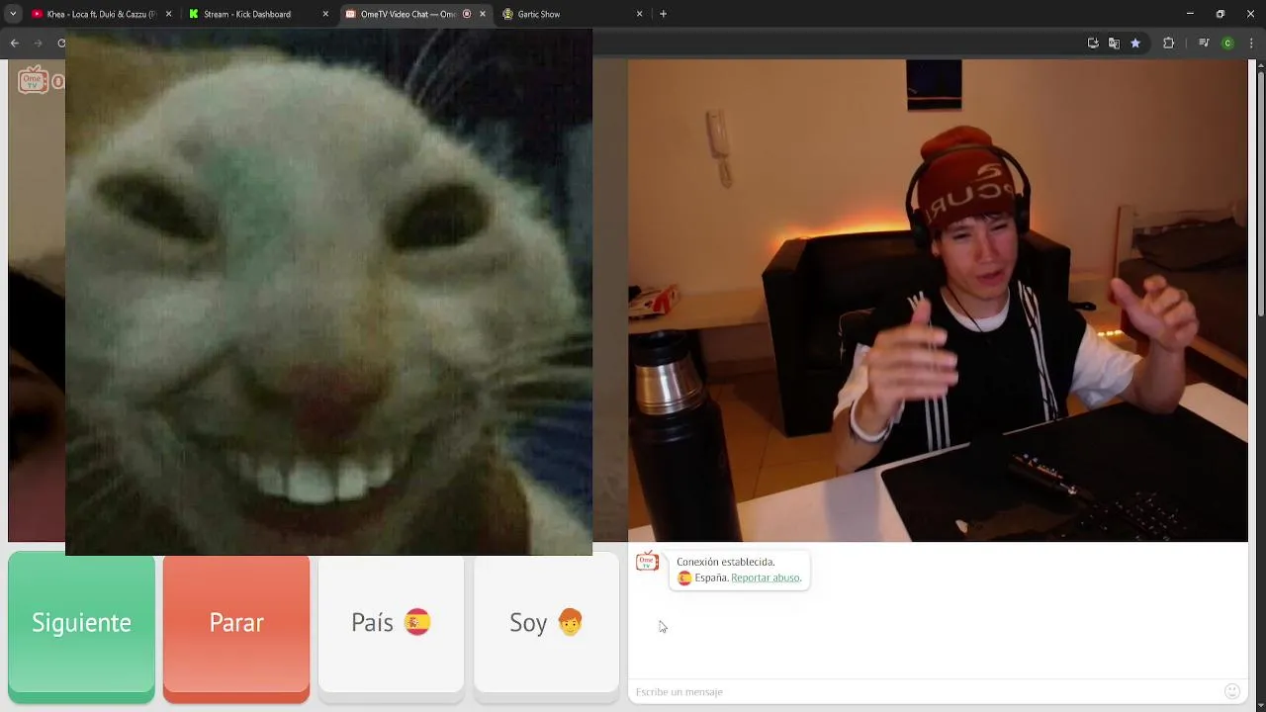Open the Chrome three-dot menu
Screen dimensions: 1266x712
point(1250,43)
